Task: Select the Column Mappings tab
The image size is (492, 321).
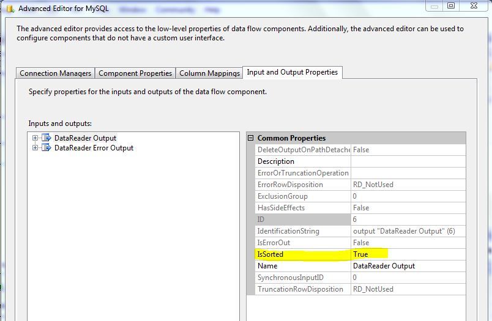Action: click(209, 73)
